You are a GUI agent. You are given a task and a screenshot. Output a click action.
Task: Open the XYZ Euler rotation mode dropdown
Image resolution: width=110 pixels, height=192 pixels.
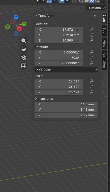coord(66,70)
